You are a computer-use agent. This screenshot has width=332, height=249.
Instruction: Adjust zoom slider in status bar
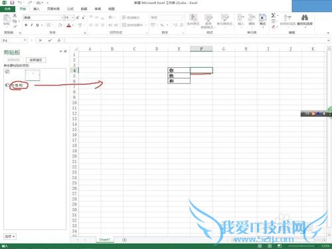302,246
